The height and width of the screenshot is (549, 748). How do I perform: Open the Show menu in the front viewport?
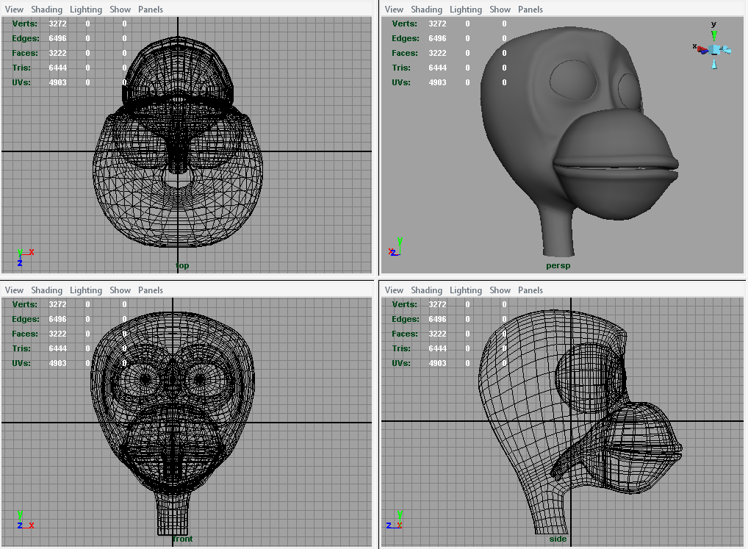121,290
